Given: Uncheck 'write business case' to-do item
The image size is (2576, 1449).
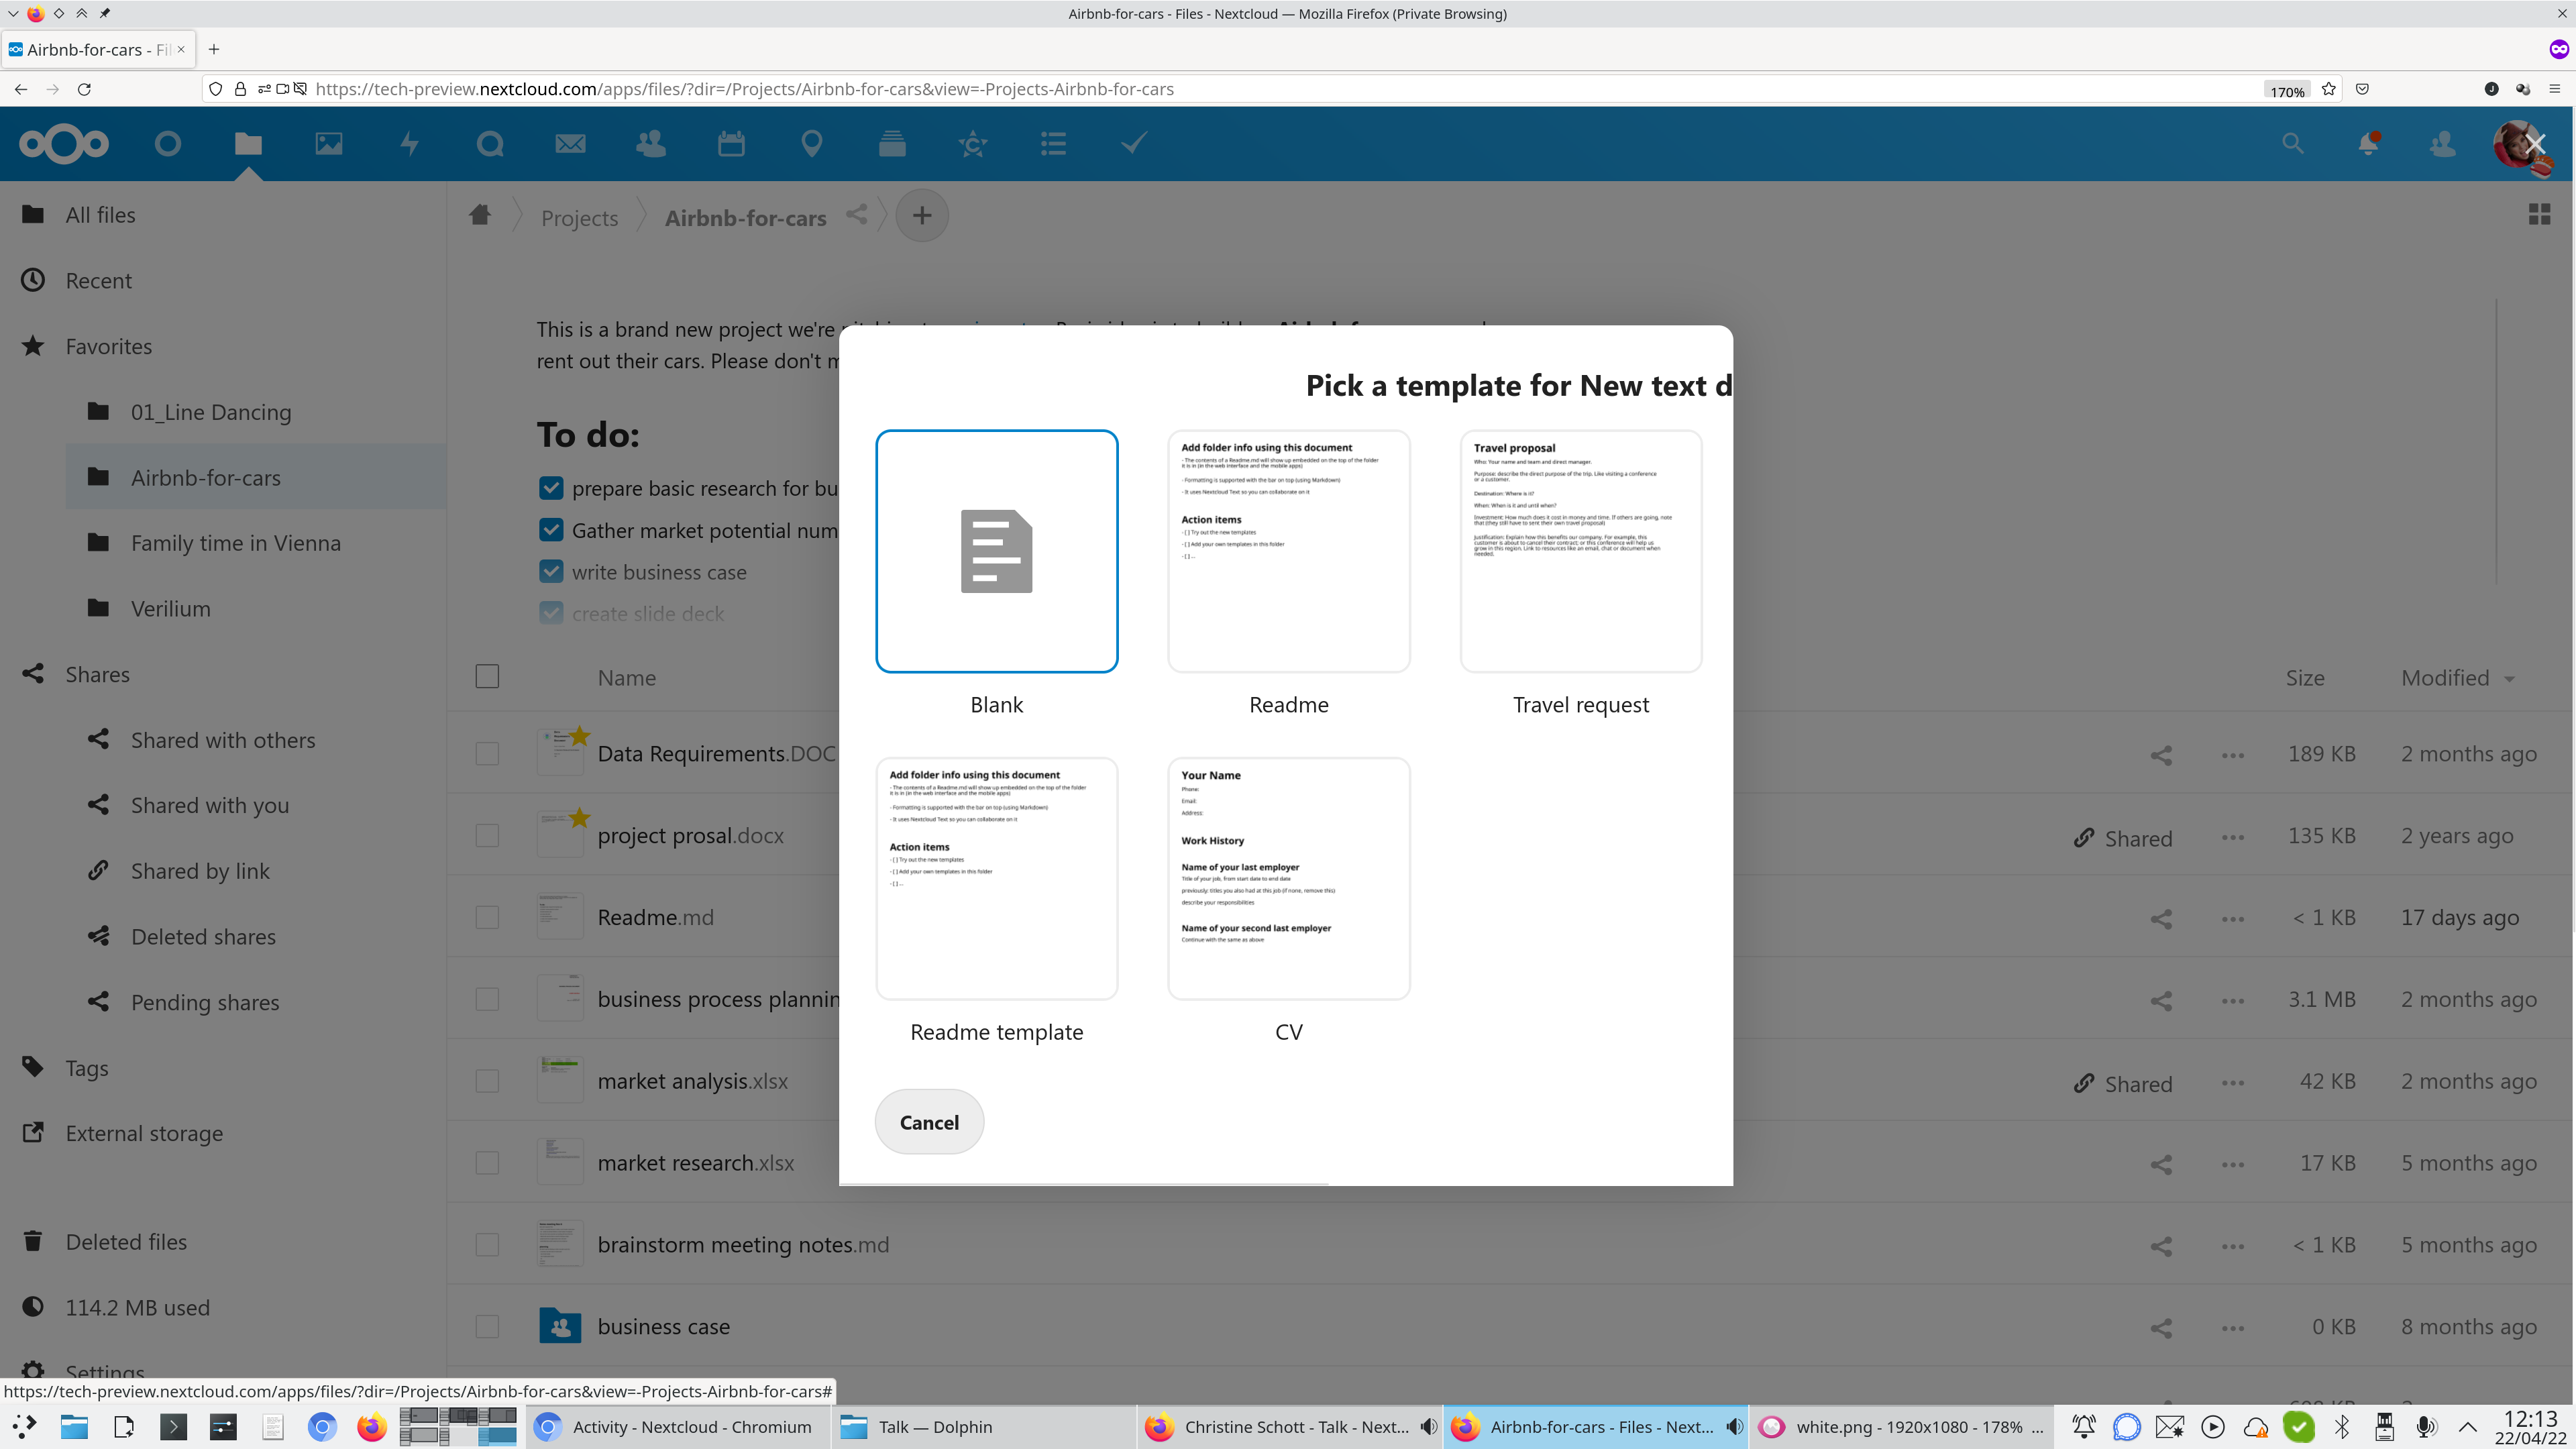Looking at the screenshot, I should (x=551, y=572).
